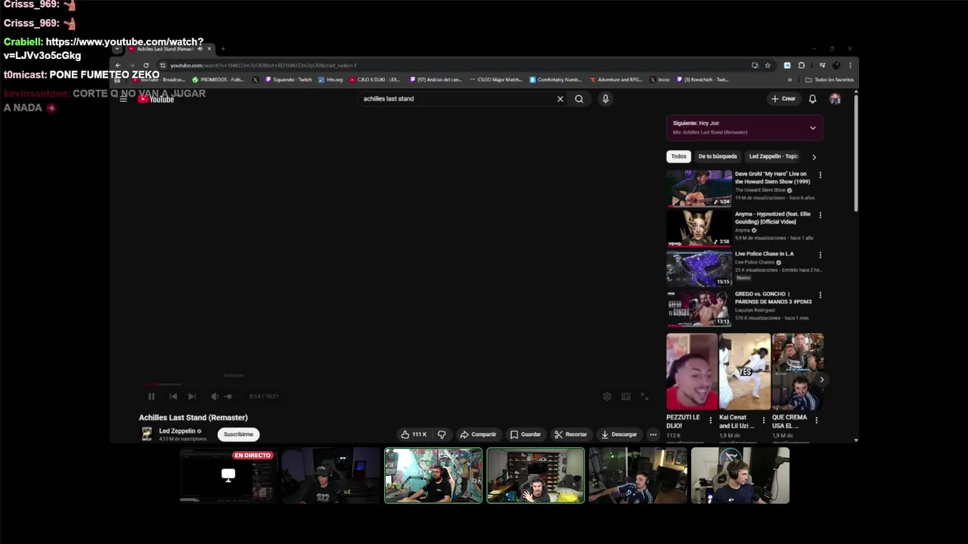Skip to previous video in player
The height and width of the screenshot is (544, 968).
click(173, 396)
